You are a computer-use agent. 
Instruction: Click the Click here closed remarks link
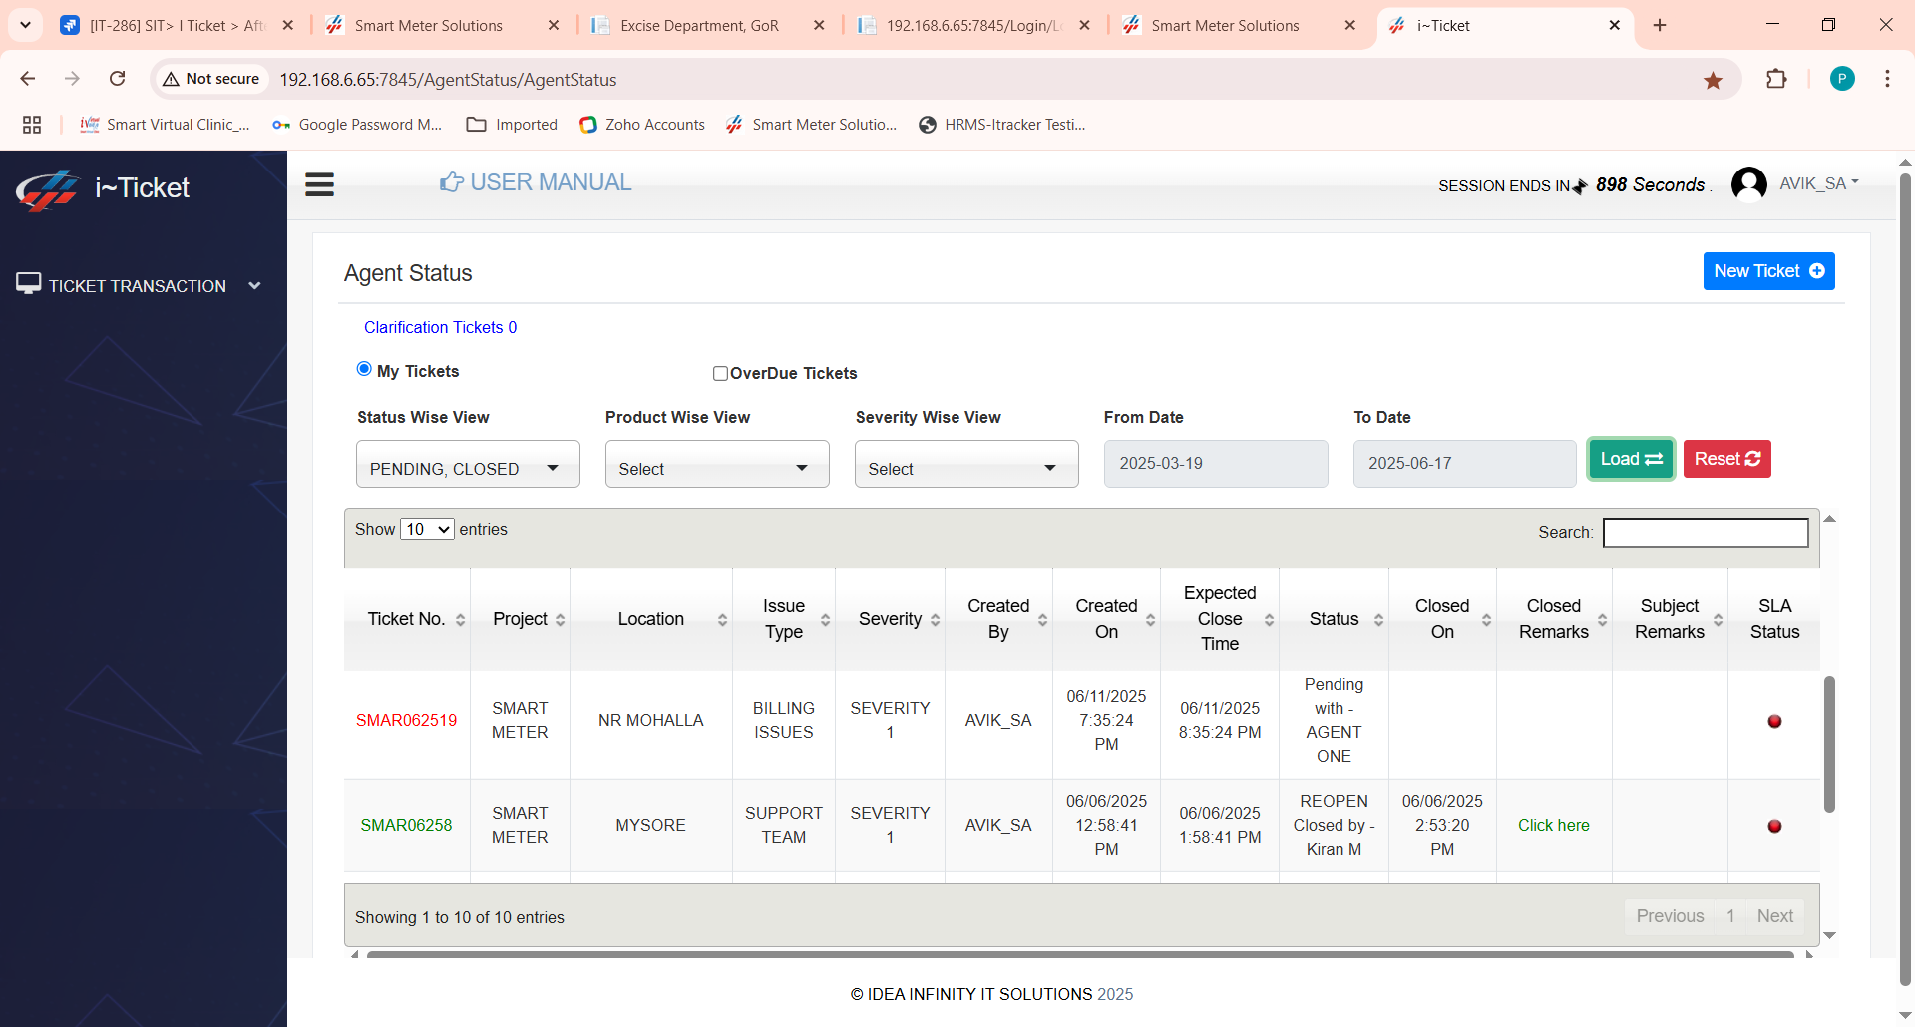click(x=1553, y=825)
